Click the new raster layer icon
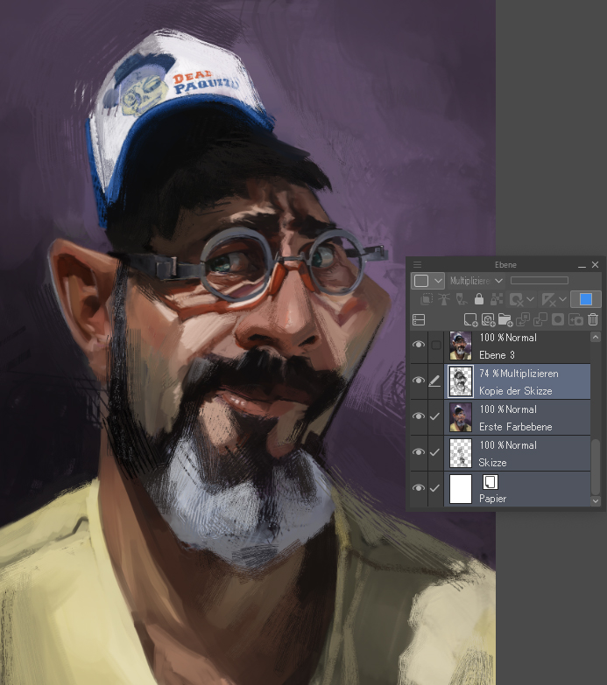This screenshot has height=685, width=607. pos(470,320)
